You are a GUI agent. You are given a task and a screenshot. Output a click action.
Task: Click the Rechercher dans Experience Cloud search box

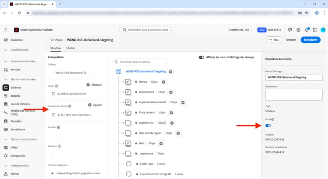pos(146,30)
